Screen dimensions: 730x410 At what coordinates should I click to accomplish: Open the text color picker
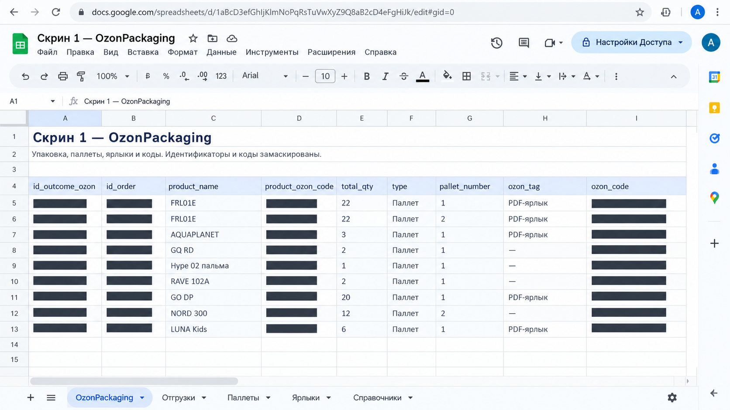point(422,76)
